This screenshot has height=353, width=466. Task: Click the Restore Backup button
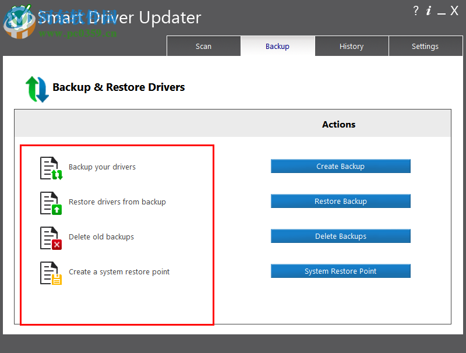pos(340,201)
